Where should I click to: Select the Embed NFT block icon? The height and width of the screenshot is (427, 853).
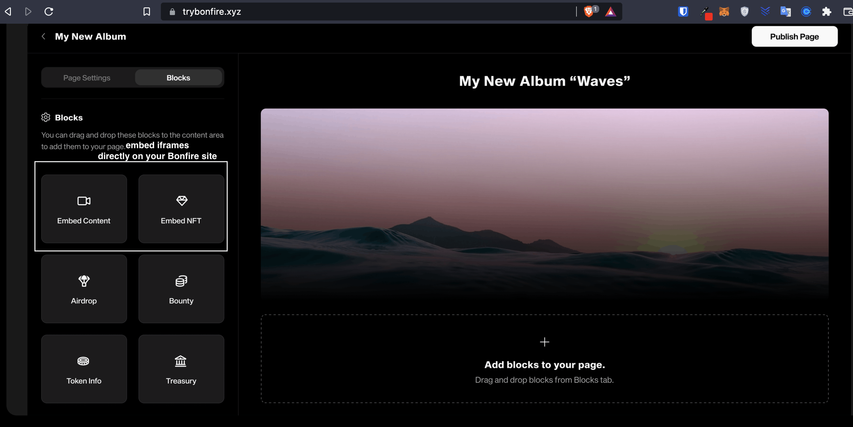click(181, 200)
